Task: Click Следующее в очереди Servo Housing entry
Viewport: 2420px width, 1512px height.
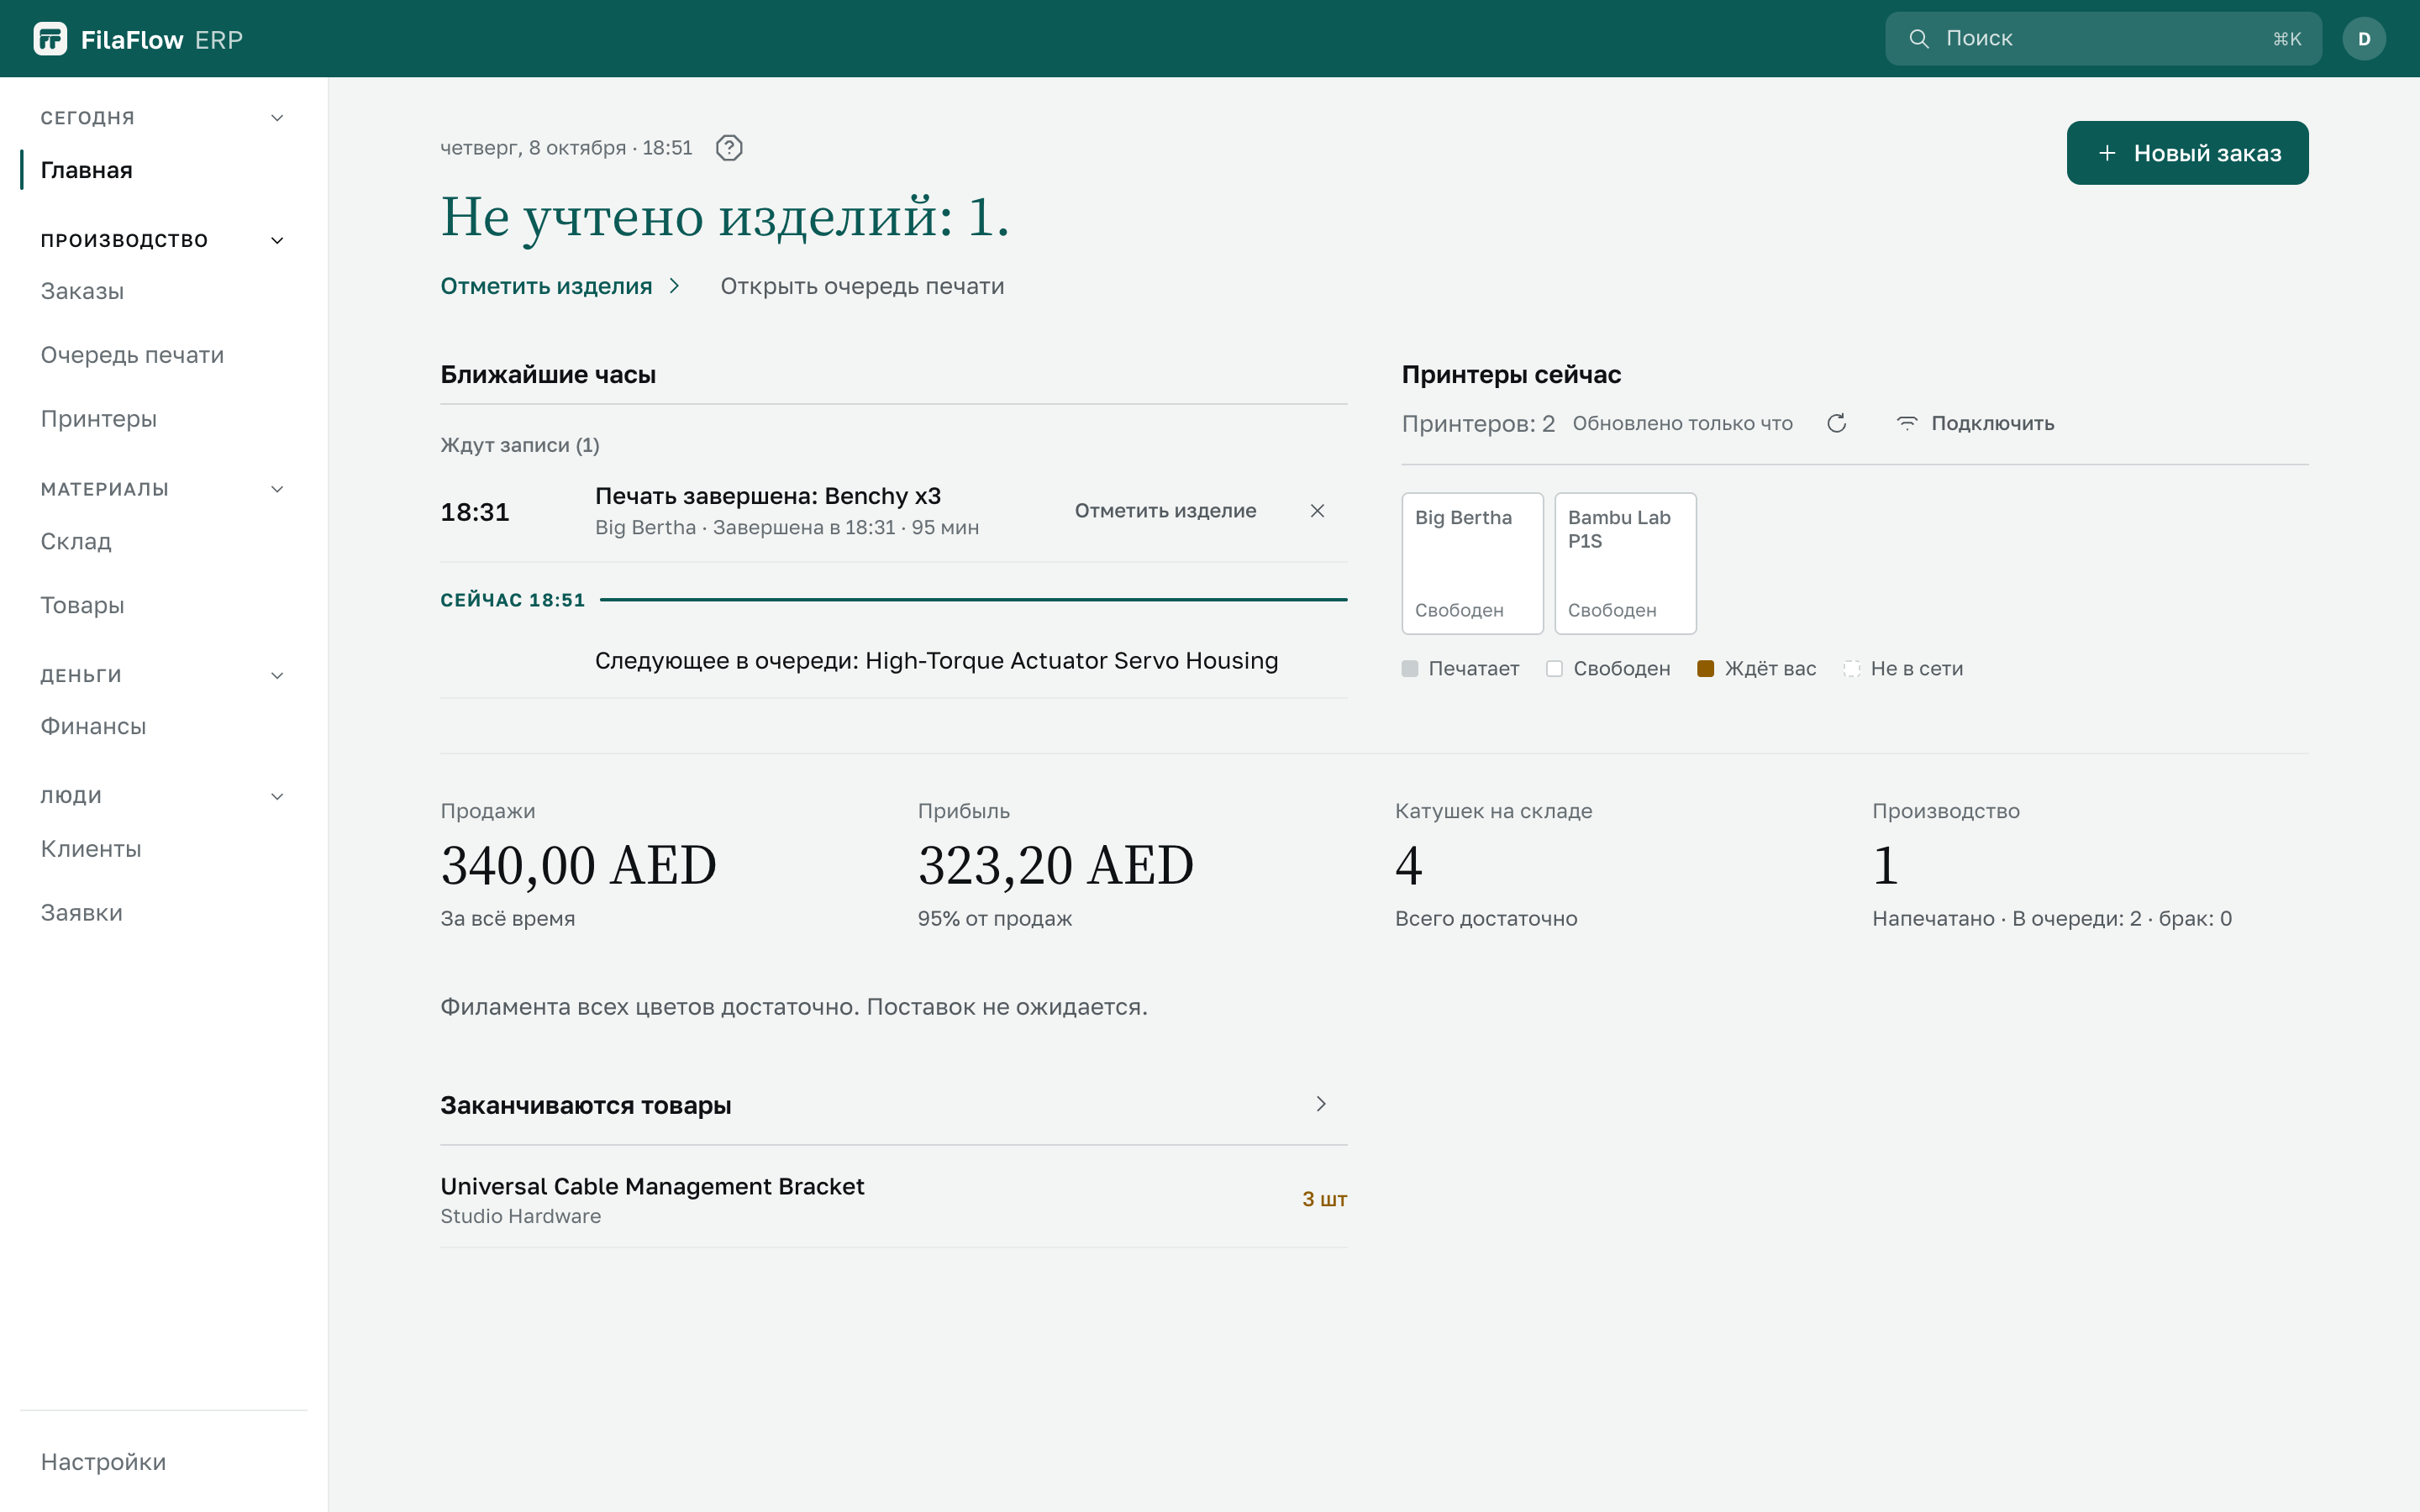Action: (893, 661)
